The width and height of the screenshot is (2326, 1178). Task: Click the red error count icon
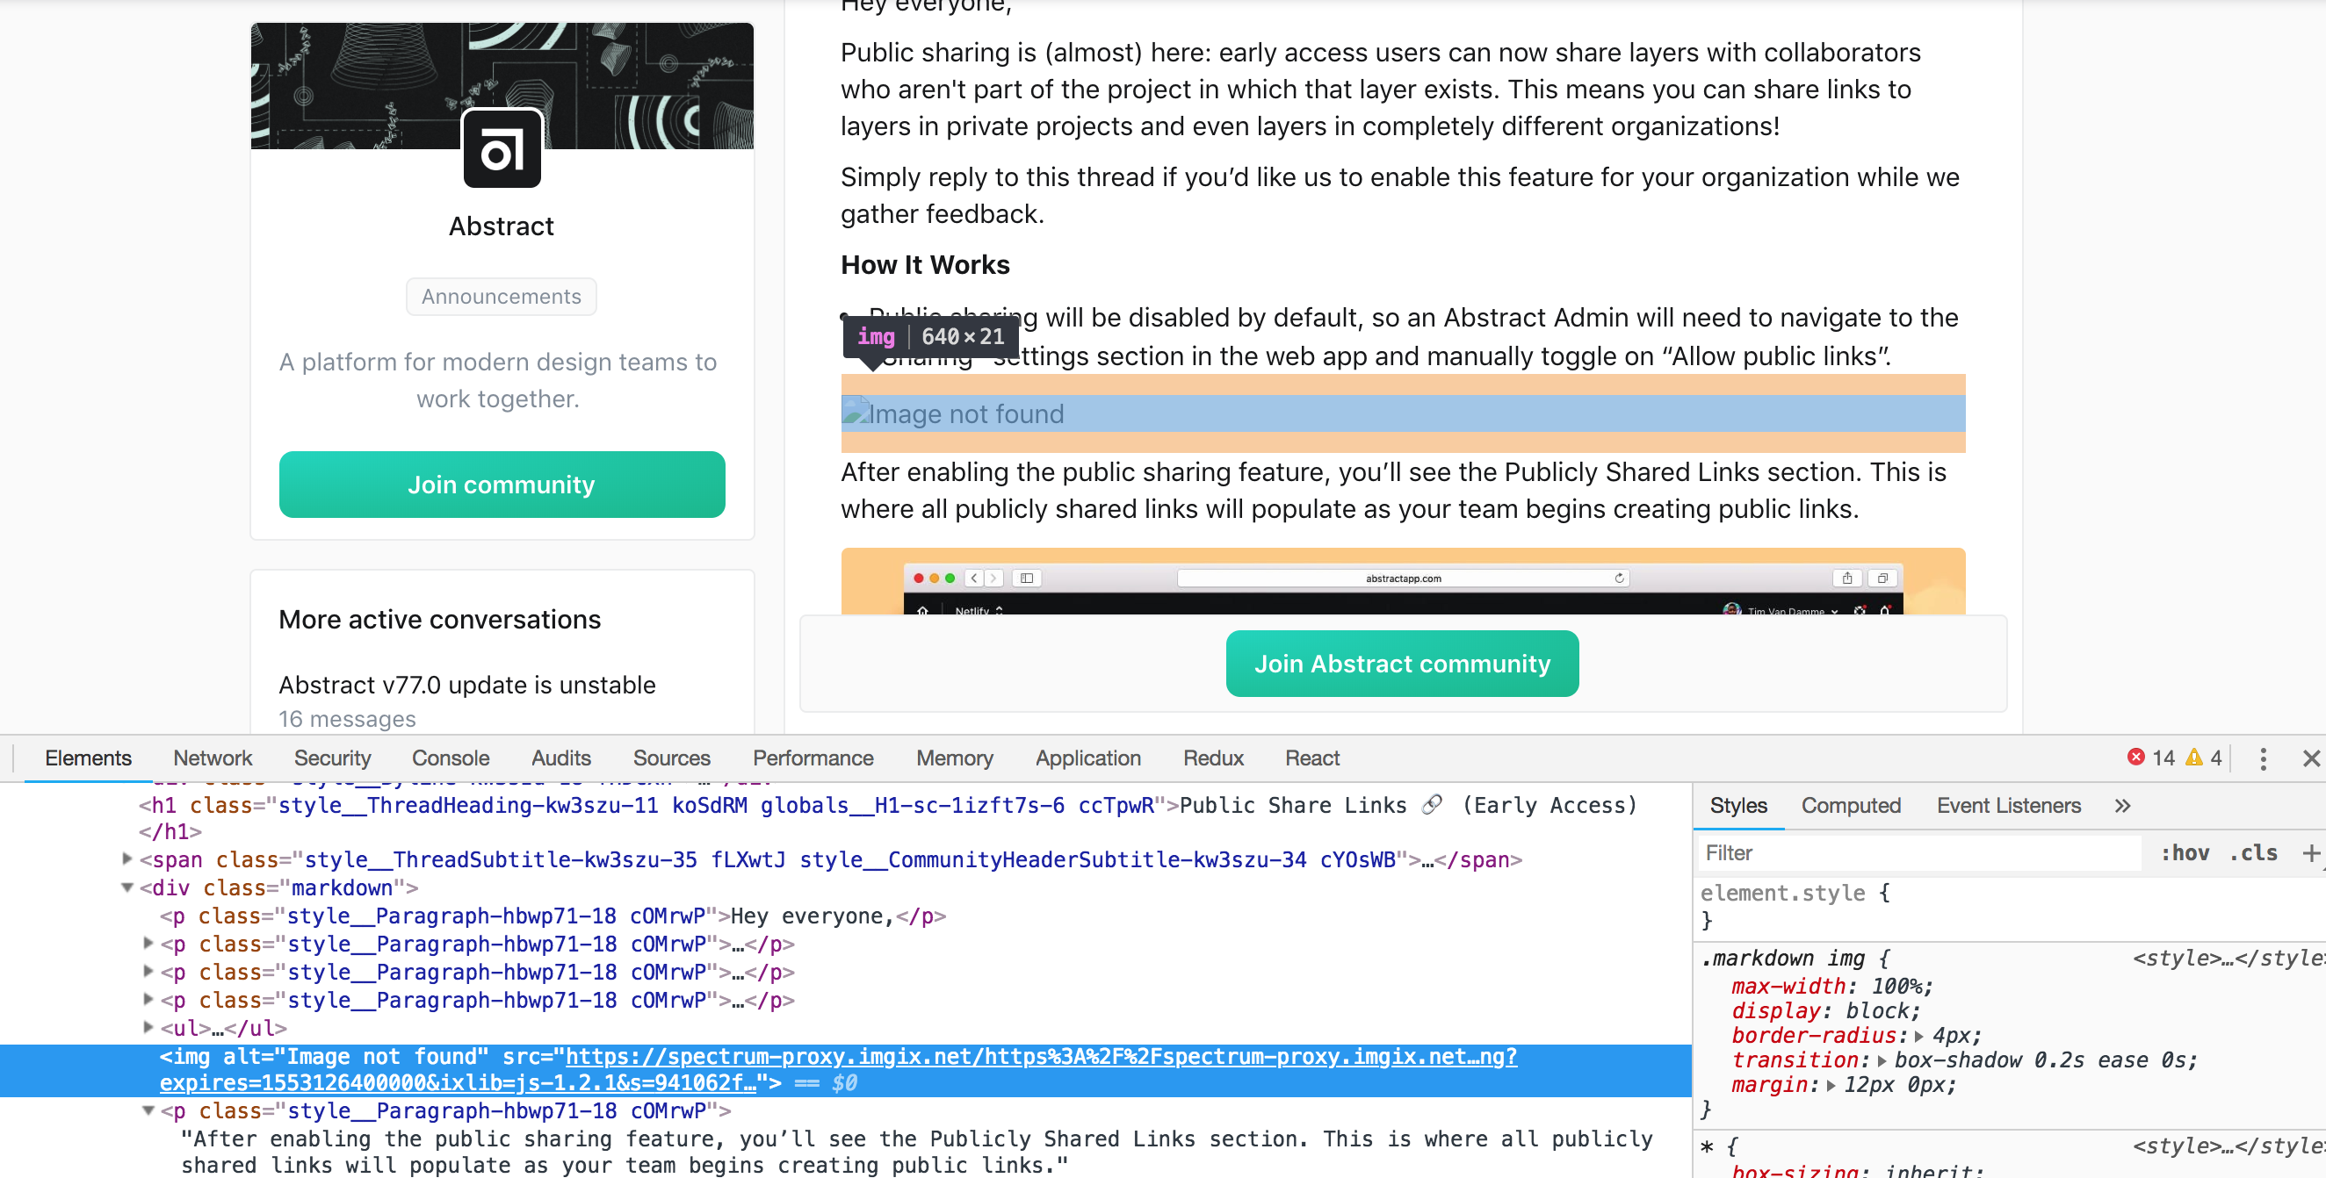[2135, 758]
